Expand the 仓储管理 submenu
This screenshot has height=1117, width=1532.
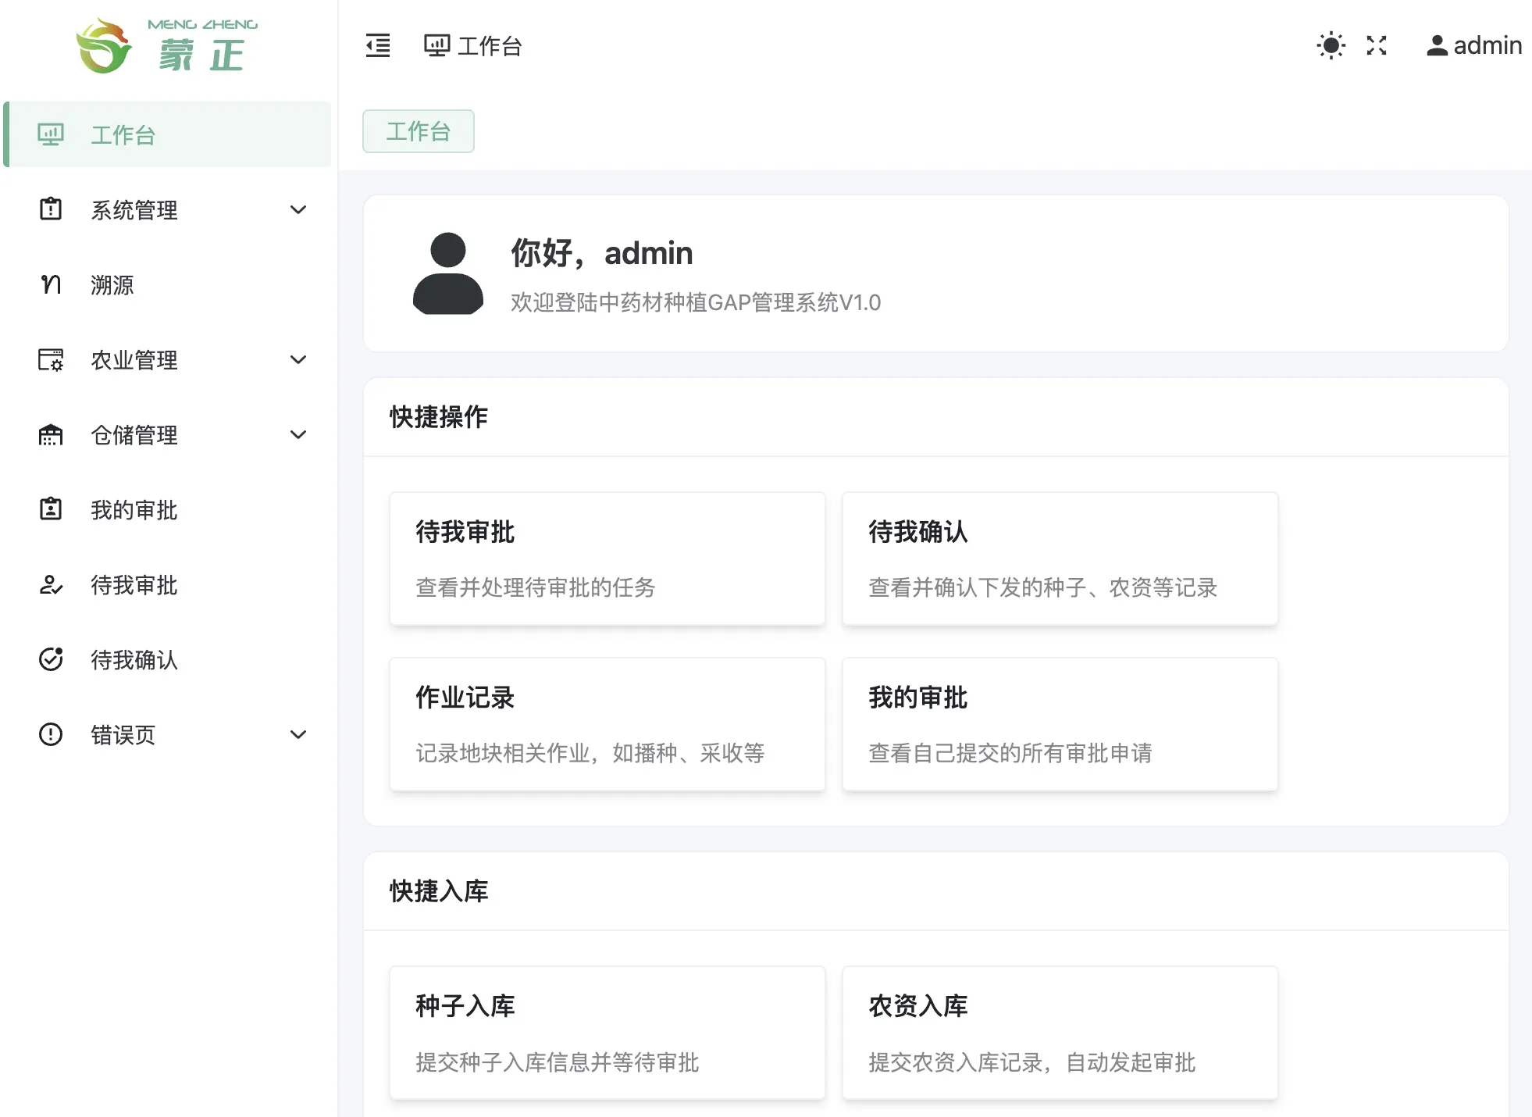click(297, 434)
